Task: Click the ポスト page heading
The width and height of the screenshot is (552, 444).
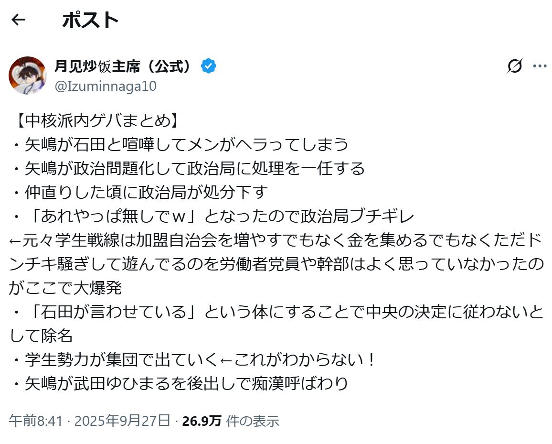Action: 90,20
